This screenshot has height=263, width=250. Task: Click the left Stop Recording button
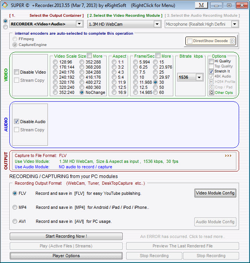(154, 256)
